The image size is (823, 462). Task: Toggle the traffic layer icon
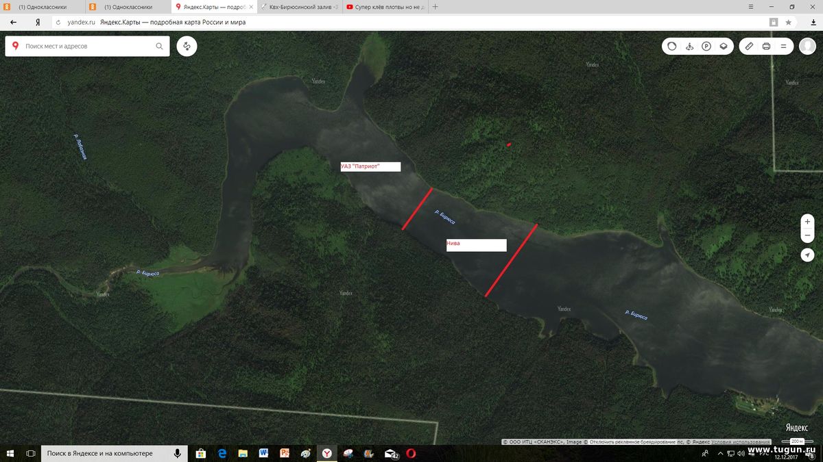(671, 47)
